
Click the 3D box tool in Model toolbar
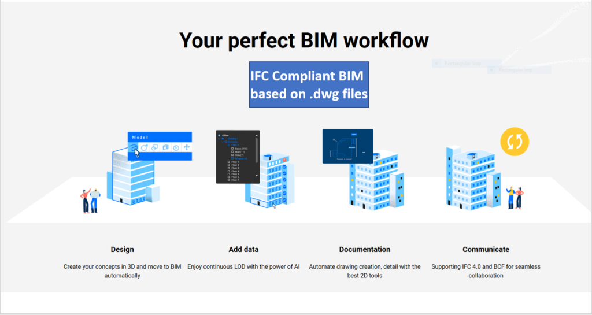(x=135, y=148)
